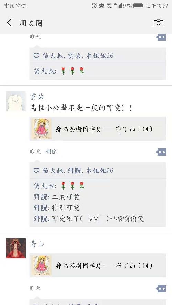Image resolution: width=172 pixels, height=305 pixels.
Task: Open comment menu on top post
Action: [x=161, y=37]
